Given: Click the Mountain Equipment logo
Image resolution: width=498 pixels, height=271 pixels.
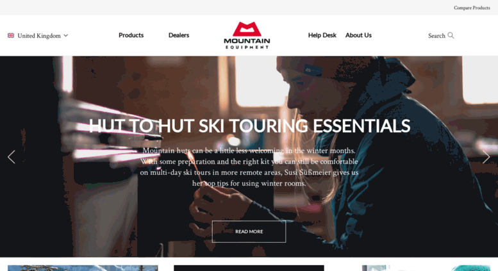Looking at the screenshot, I should pos(247,35).
